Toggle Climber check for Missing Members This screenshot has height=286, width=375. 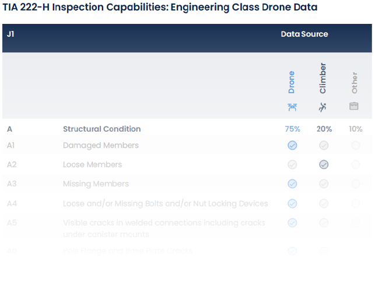pyautogui.click(x=324, y=183)
